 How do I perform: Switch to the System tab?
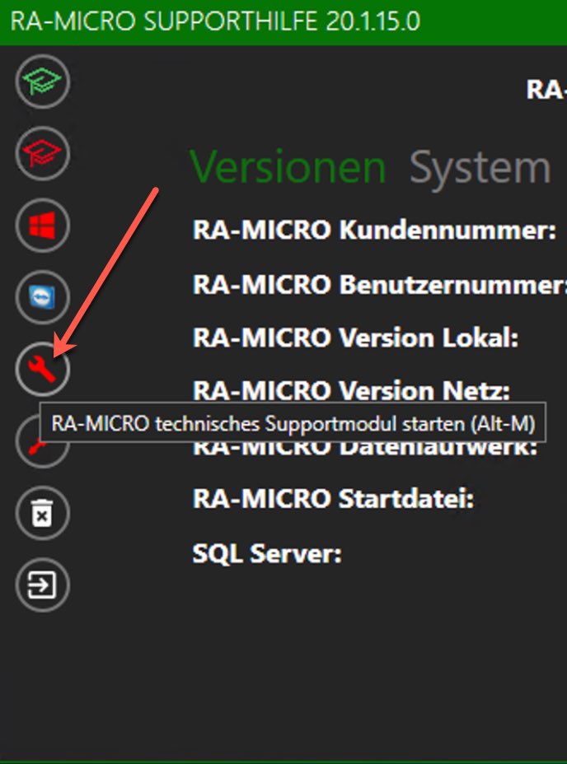tap(480, 168)
